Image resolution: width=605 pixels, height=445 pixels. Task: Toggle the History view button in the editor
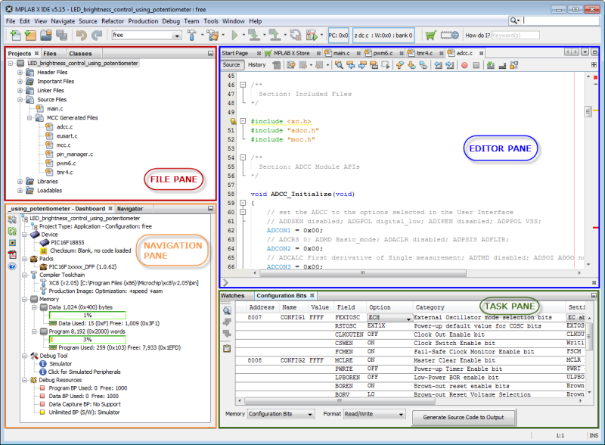click(x=256, y=65)
